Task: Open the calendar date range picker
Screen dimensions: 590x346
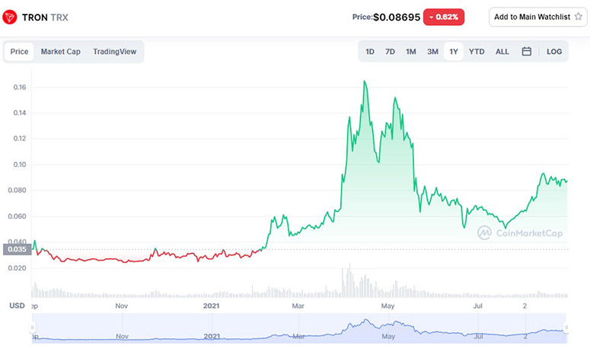Action: (x=526, y=52)
